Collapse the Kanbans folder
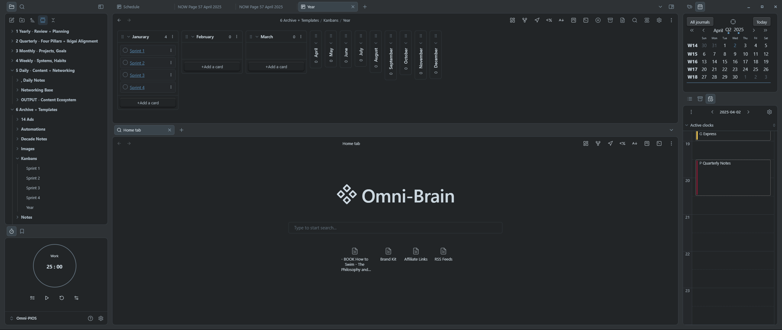Screen dimensions: 782x330 (x=17, y=158)
